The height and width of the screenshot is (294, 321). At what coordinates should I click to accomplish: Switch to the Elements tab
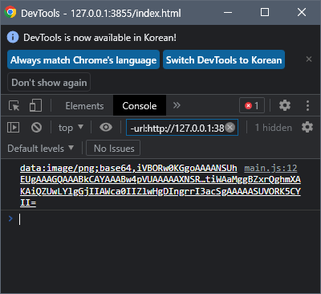[84, 106]
